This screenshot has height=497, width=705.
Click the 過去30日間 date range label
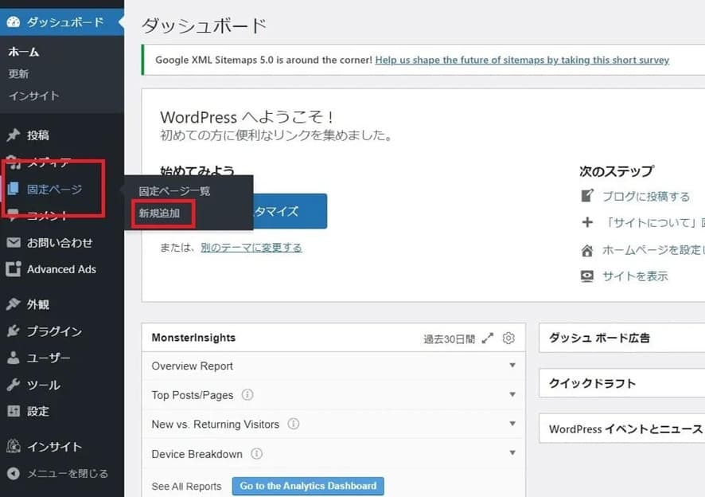pos(449,339)
